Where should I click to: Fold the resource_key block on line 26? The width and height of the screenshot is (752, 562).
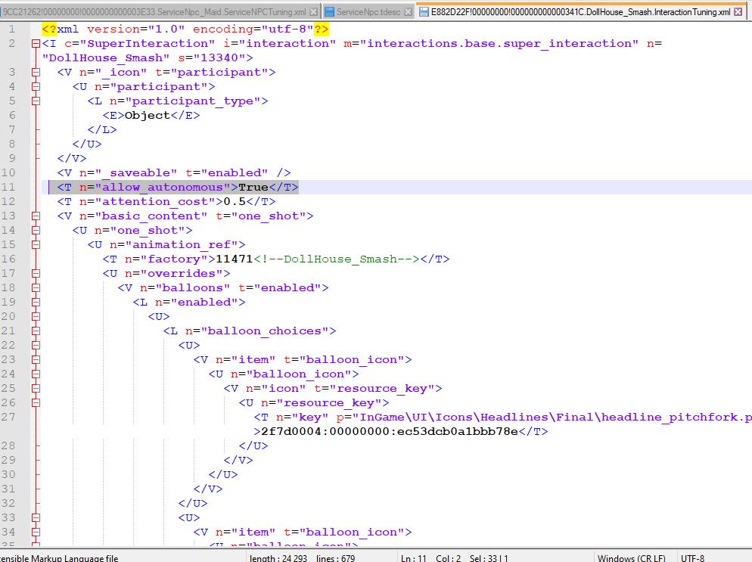tap(36, 403)
